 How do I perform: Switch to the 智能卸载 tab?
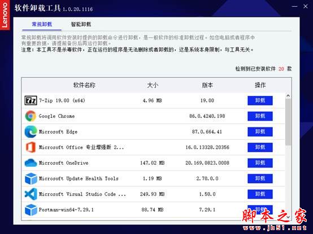click(x=81, y=24)
